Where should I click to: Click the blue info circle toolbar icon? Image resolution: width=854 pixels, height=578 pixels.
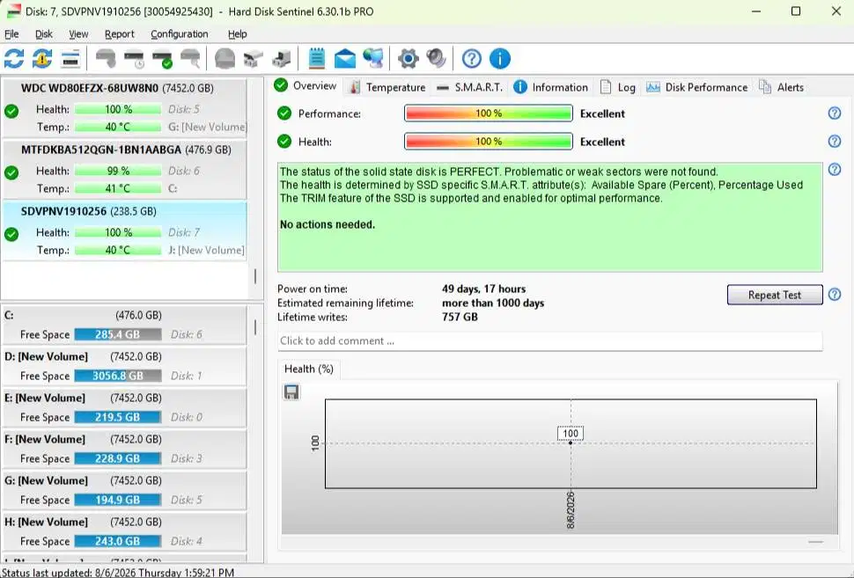(500, 58)
